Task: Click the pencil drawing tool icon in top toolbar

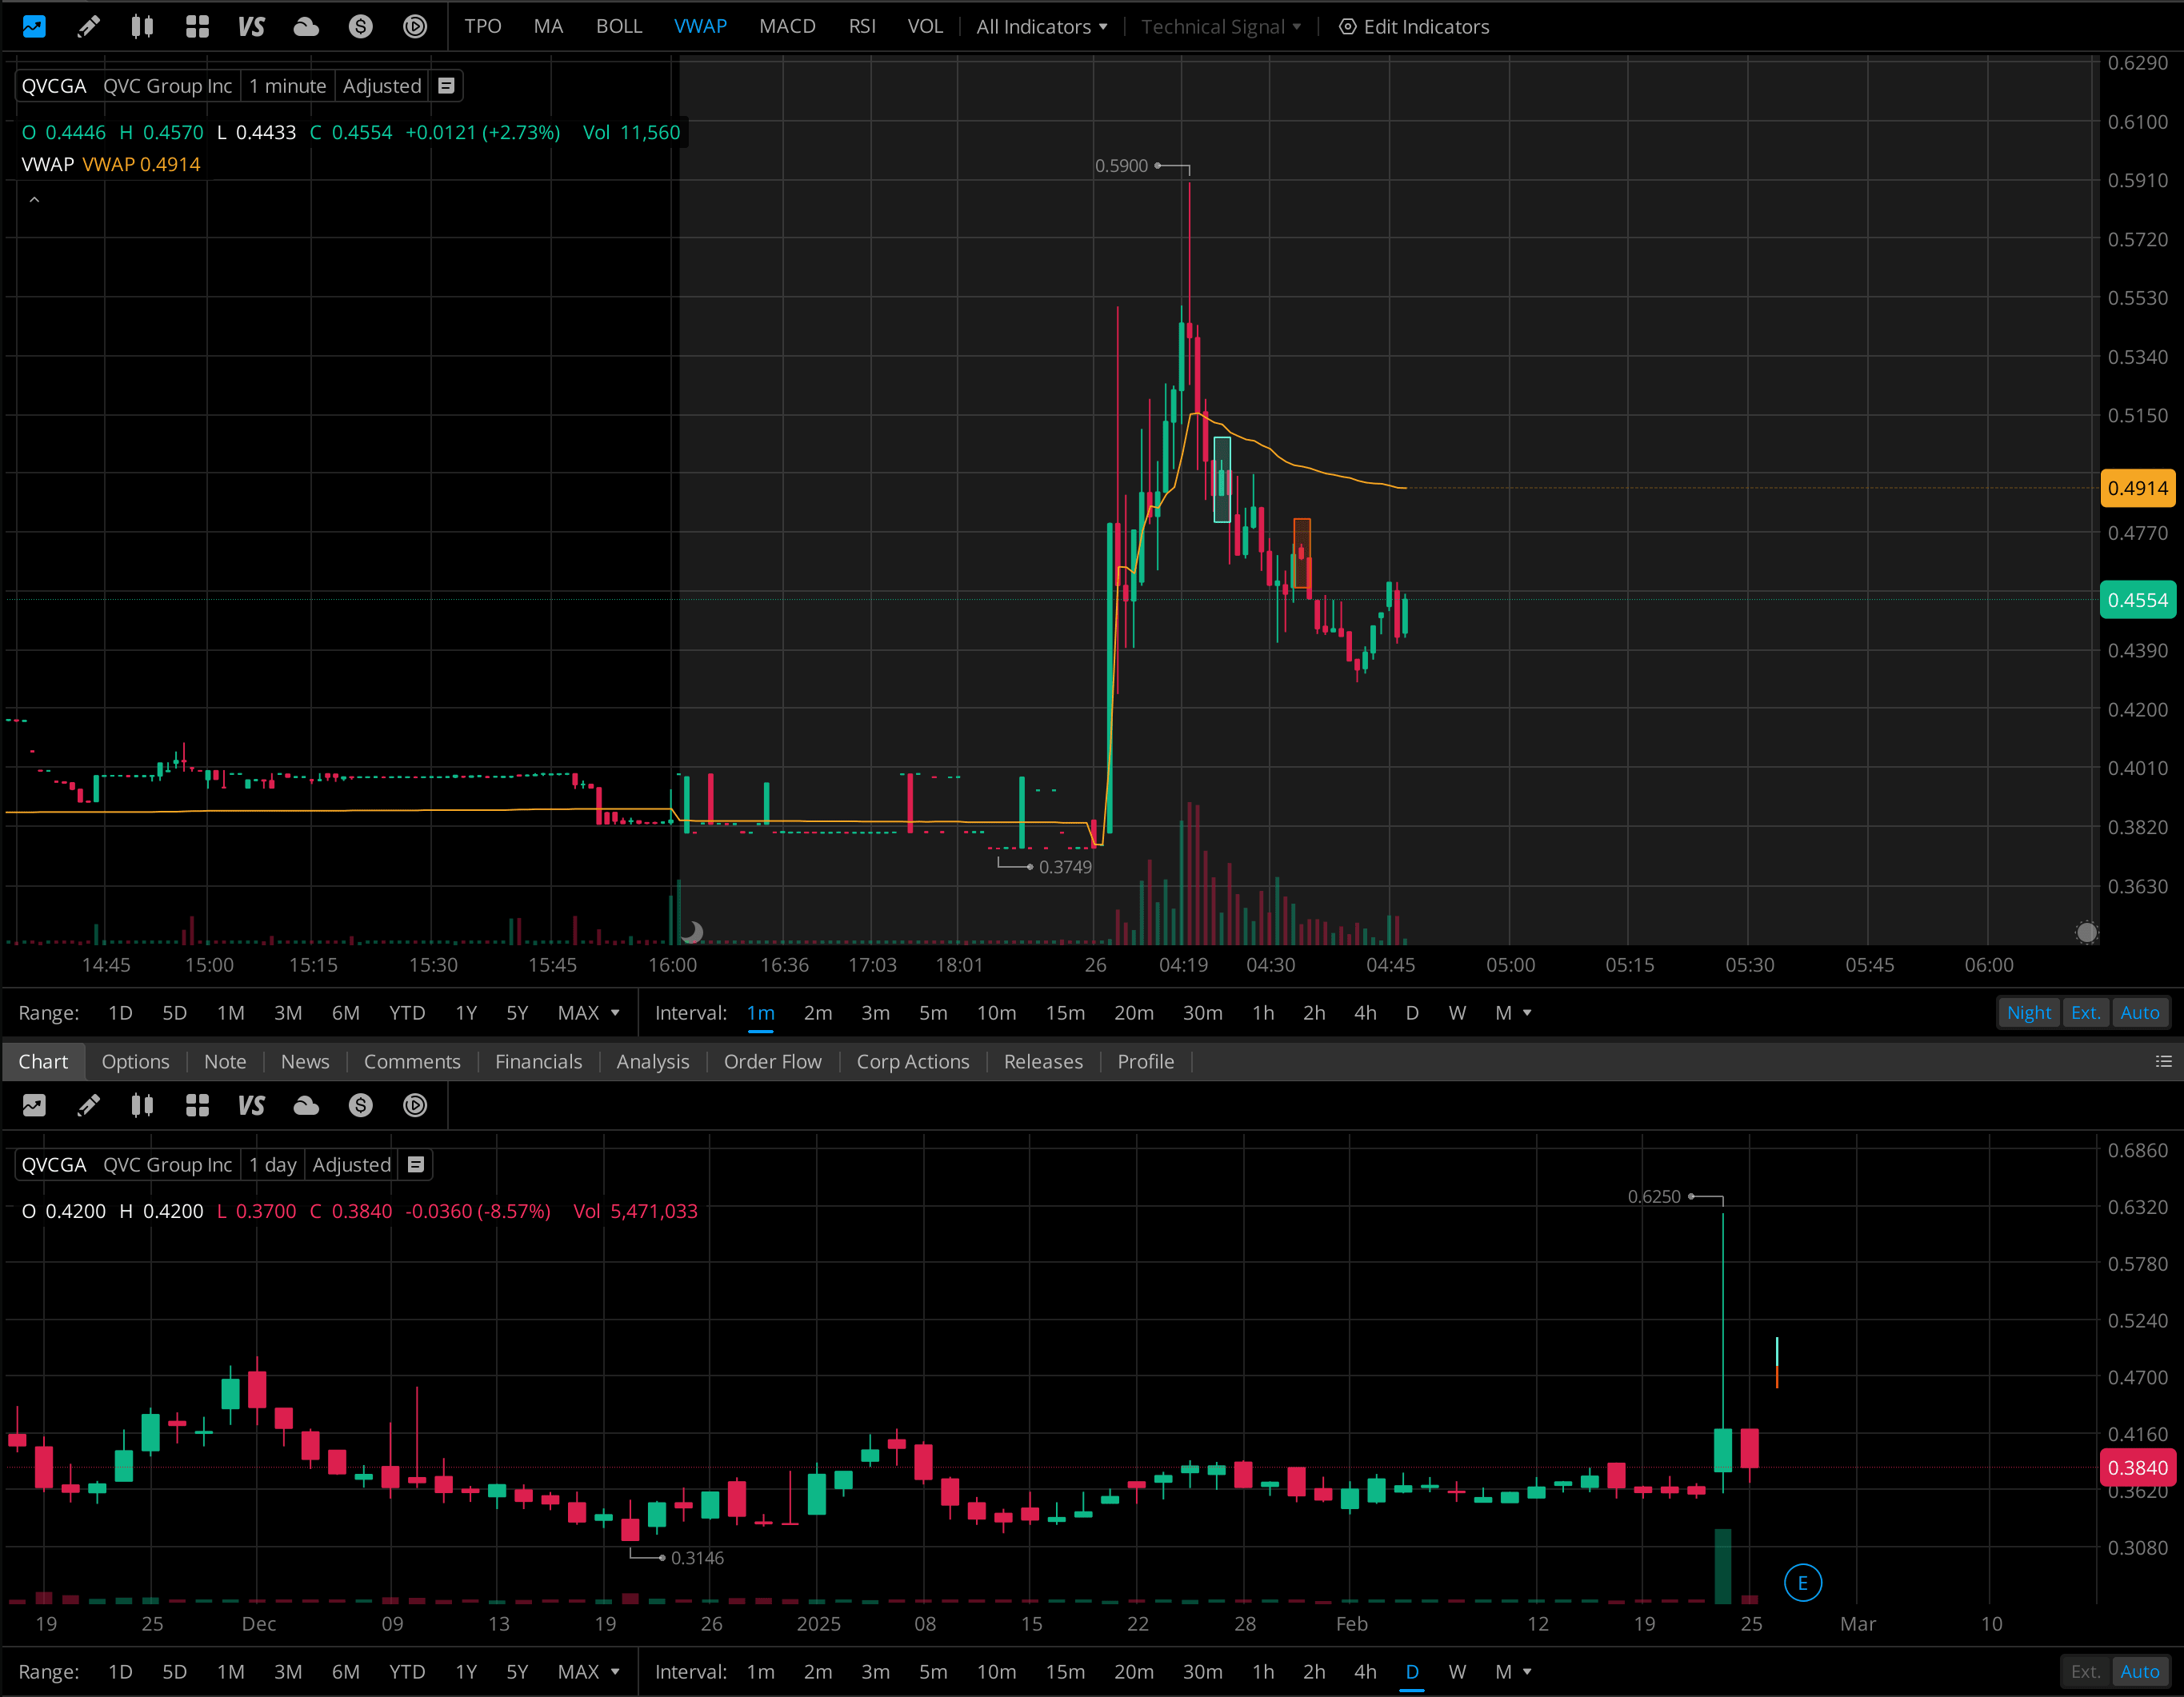Action: coord(88,27)
